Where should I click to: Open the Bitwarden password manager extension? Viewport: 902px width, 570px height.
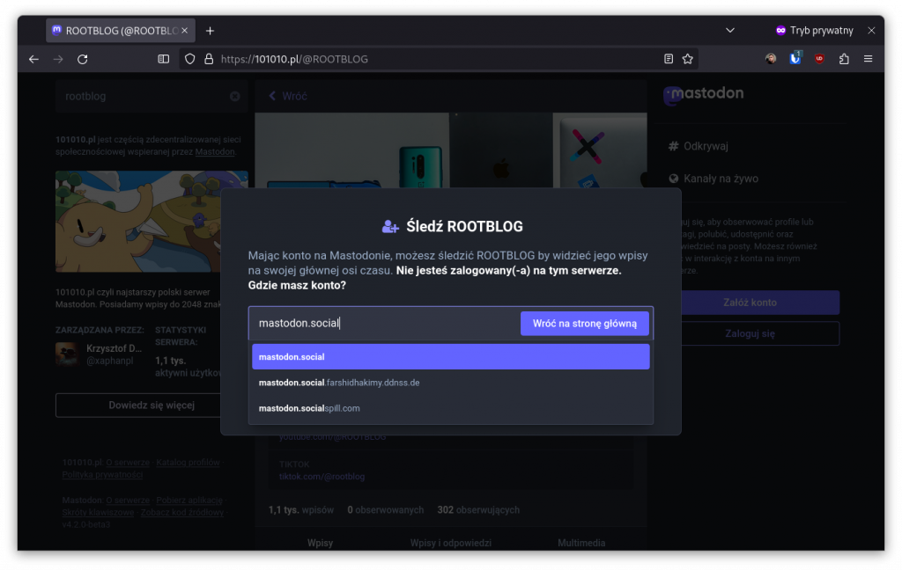pos(796,58)
